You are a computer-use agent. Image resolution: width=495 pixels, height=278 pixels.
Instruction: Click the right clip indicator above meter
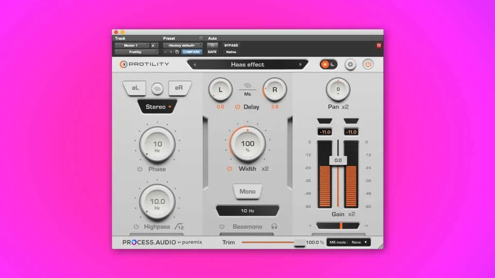[351, 121]
